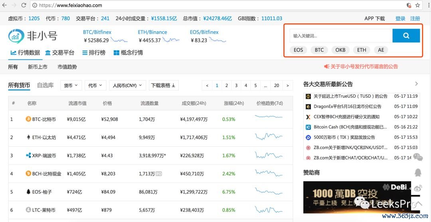
Task: Click the 输入关键词 search field
Action: point(341,36)
